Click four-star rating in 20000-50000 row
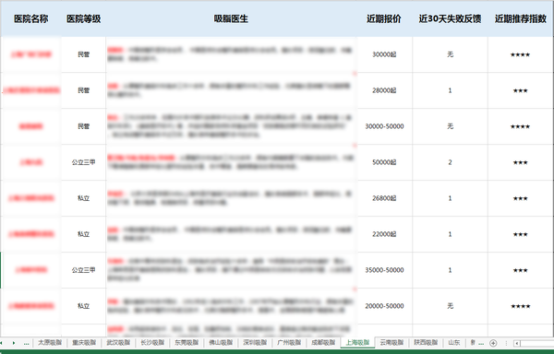The height and width of the screenshot is (354, 554). [521, 306]
